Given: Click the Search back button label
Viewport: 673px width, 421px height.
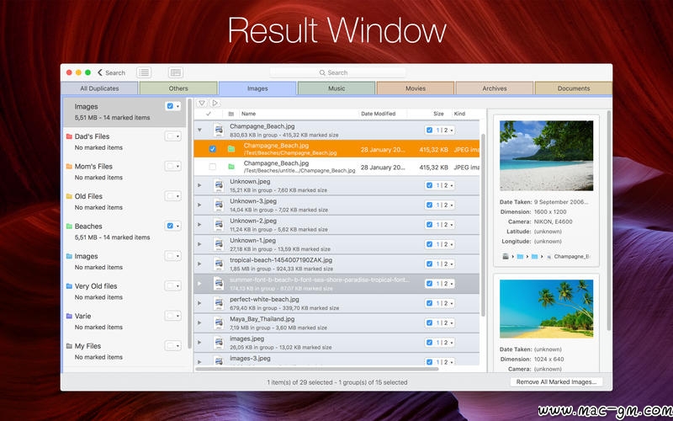Looking at the screenshot, I should [x=115, y=73].
